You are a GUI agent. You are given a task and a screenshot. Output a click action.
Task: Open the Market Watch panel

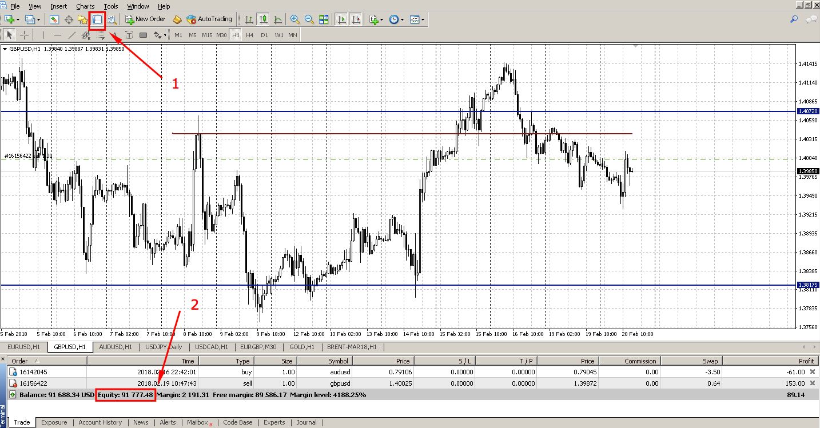tap(54, 19)
